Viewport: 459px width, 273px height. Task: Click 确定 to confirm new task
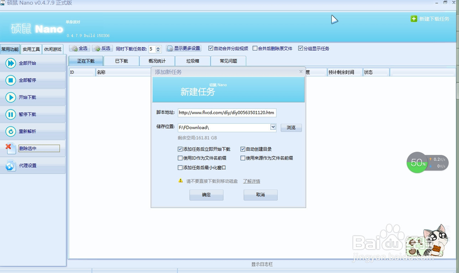[x=207, y=195]
